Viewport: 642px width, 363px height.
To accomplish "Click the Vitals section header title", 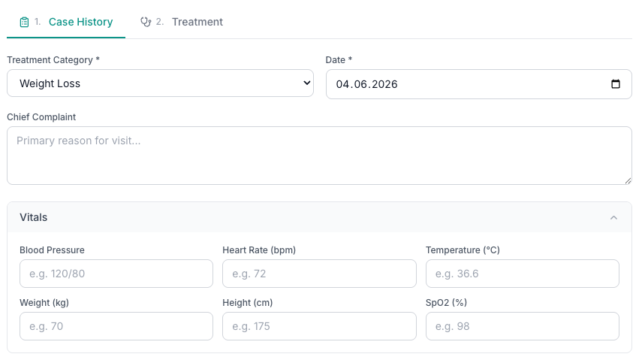I will point(34,217).
